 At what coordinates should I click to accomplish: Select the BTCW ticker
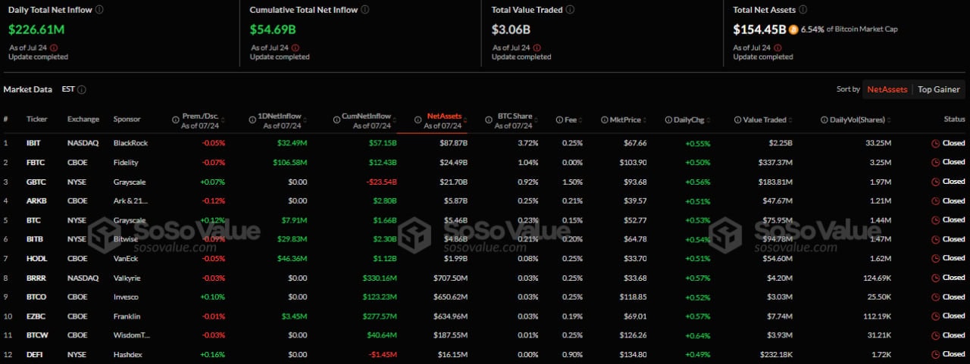coord(36,335)
